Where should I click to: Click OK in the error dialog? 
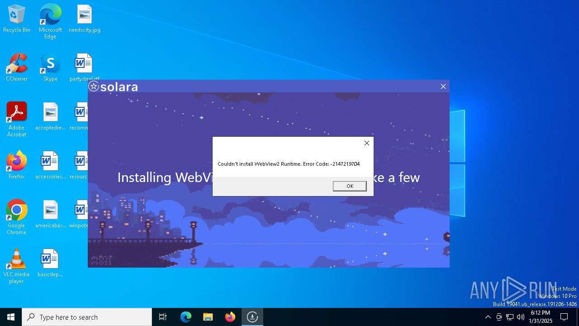coord(350,186)
